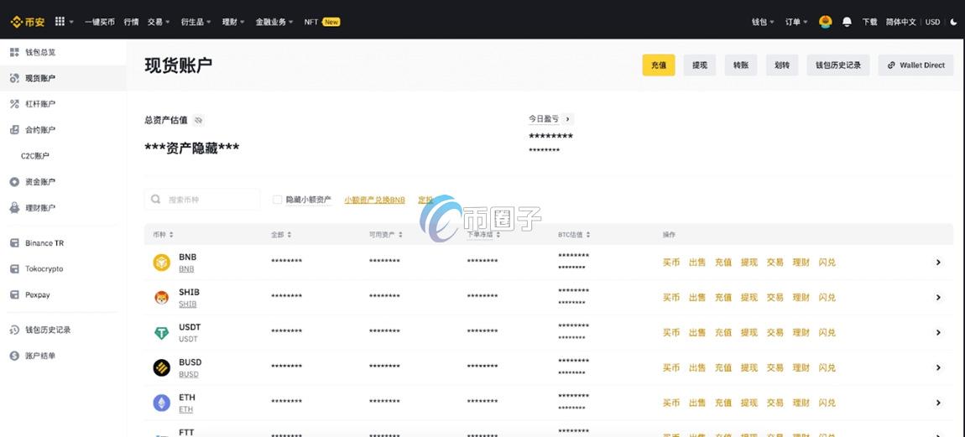Image resolution: width=965 pixels, height=437 pixels.
Task: Click the 杠杆账户 percent icon
Action: pos(14,104)
